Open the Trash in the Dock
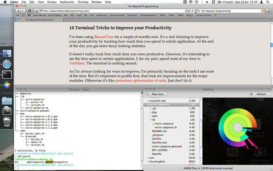The image size is (273, 171). coord(7,121)
